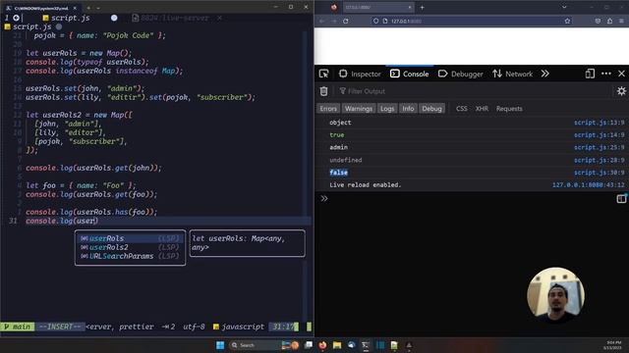Click the console input prompt chevrons
The height and width of the screenshot is (353, 629).
pos(323,198)
